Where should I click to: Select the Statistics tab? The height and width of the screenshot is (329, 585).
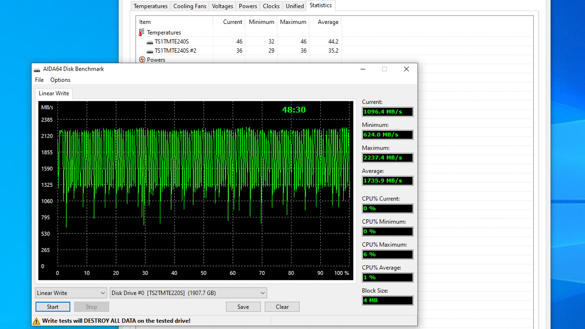coord(321,5)
